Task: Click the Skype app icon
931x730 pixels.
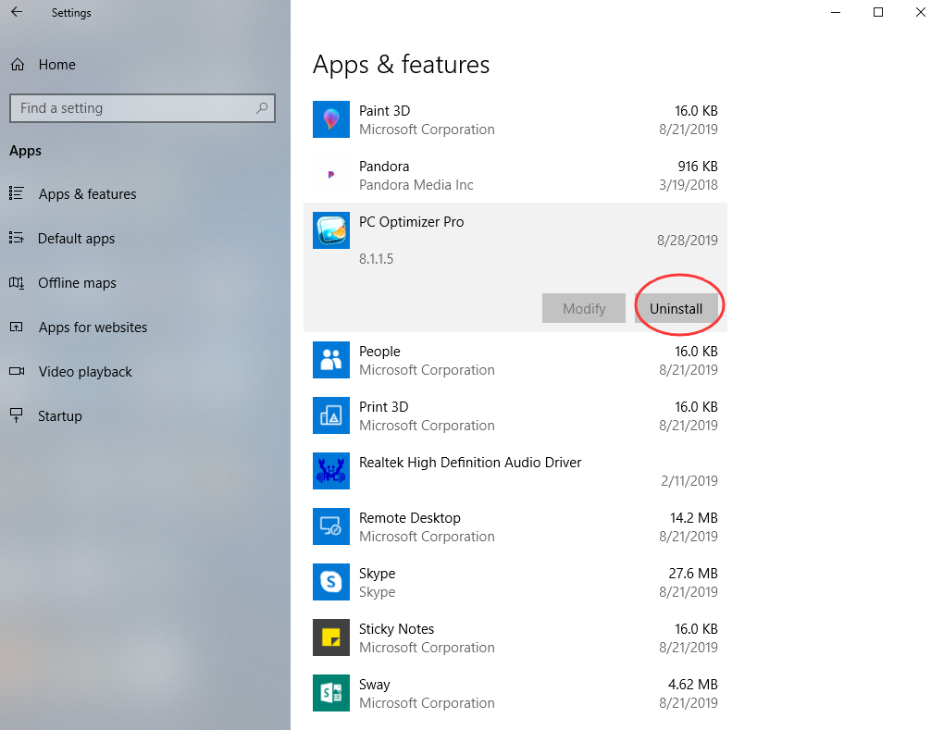Action: pyautogui.click(x=331, y=582)
